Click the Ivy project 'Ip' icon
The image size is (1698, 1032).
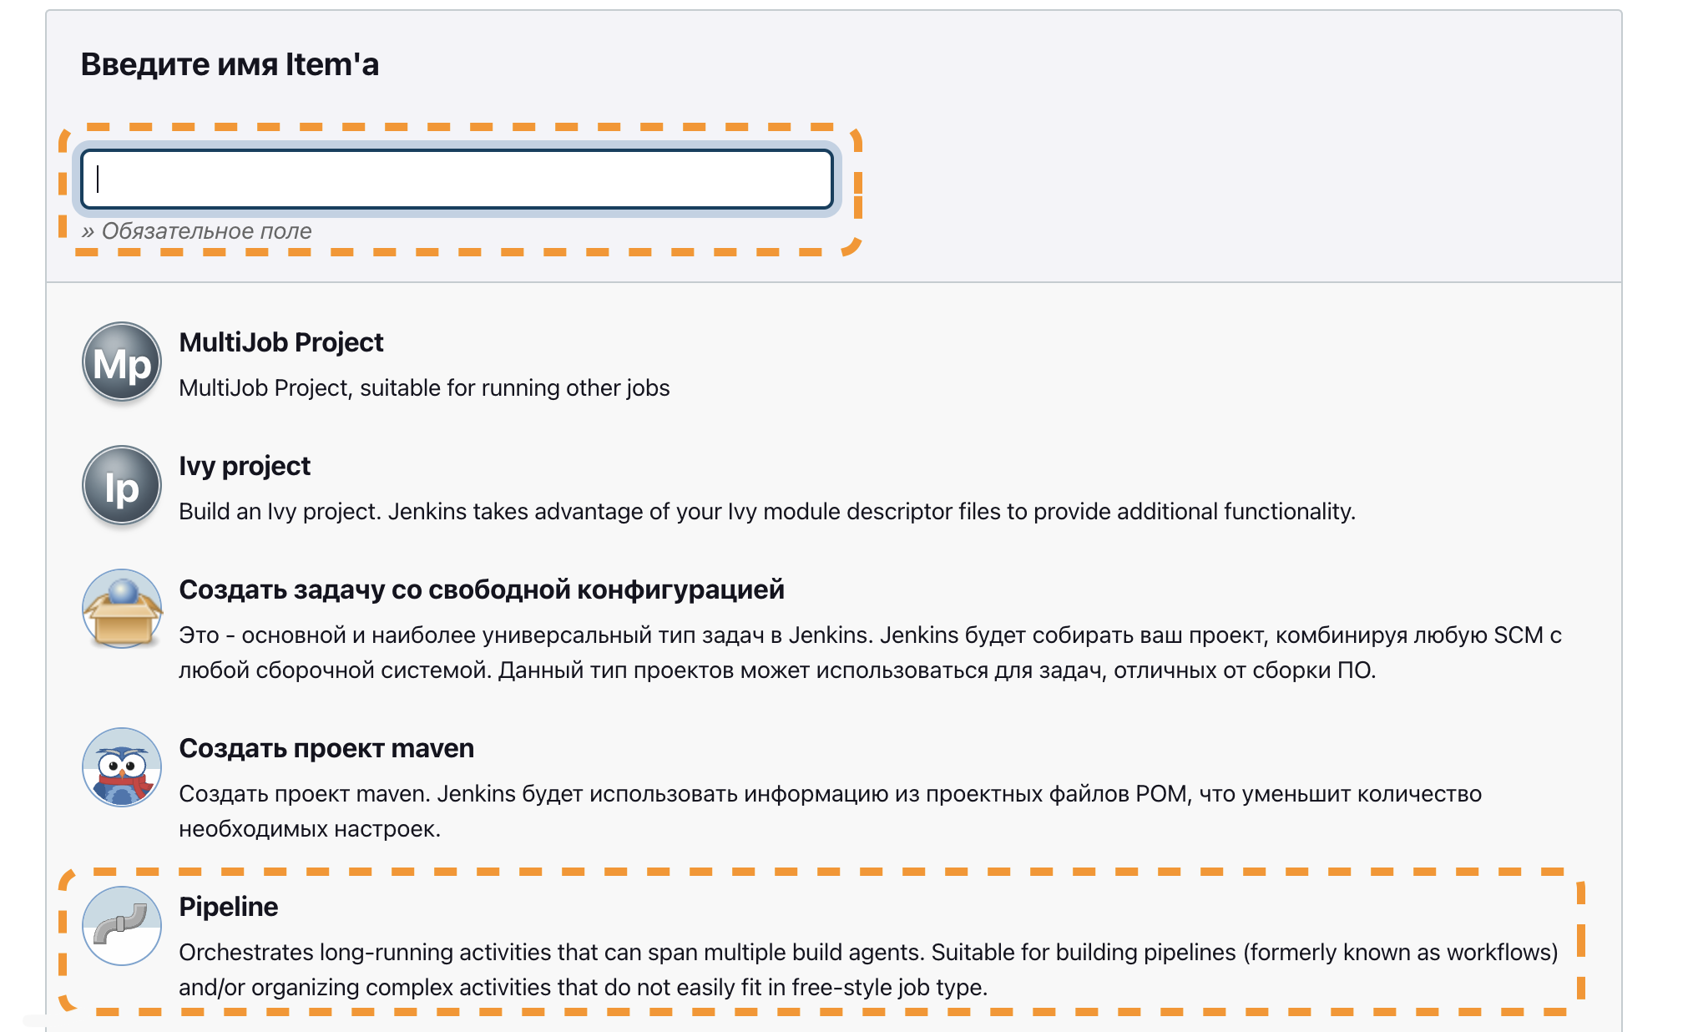click(122, 486)
